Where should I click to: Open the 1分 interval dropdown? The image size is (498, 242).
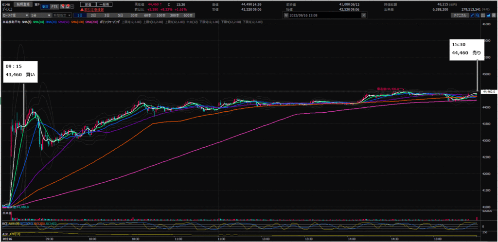point(41,15)
